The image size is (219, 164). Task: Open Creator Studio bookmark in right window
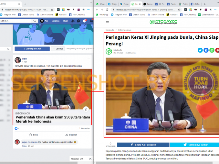tap(137, 14)
